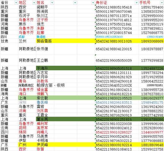Click the red 海口 cell
The height and width of the screenshot is (151, 164).
(27, 94)
